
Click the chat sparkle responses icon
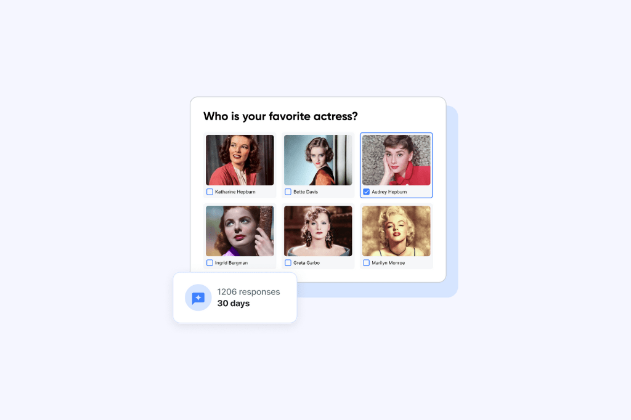point(198,297)
